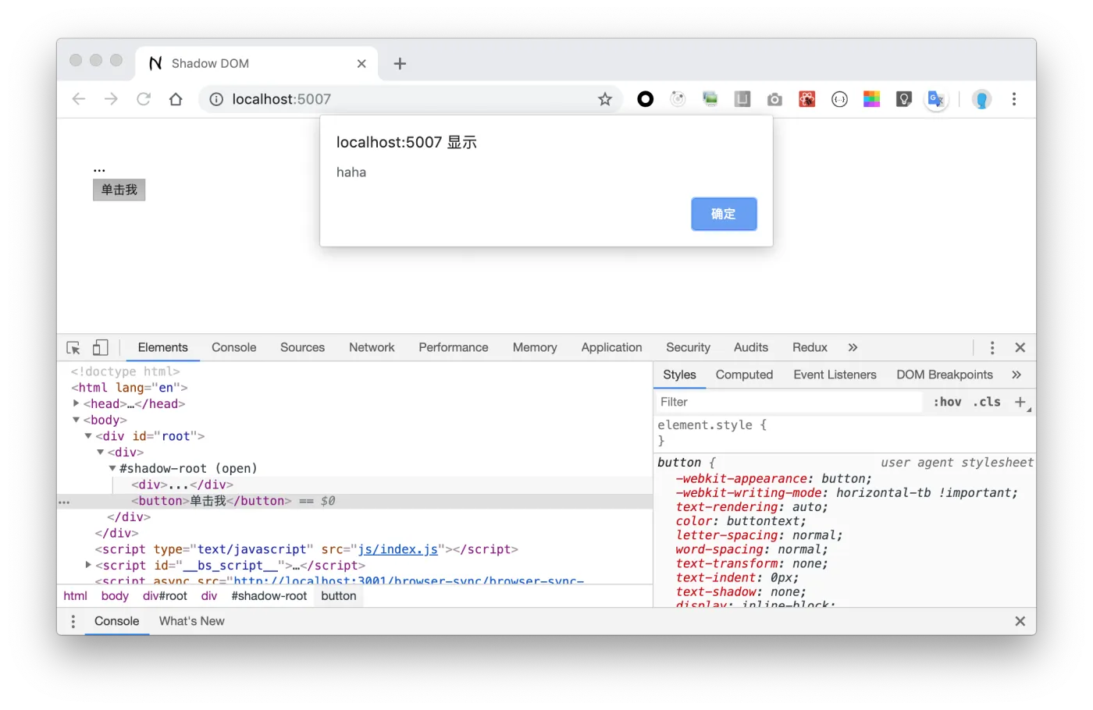
Task: Open the Application tab
Action: point(611,348)
